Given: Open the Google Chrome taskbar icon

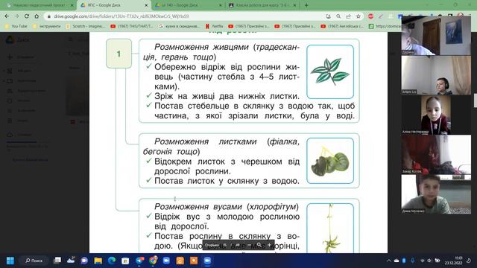Looking at the screenshot, I should pyautogui.click(x=153, y=261).
